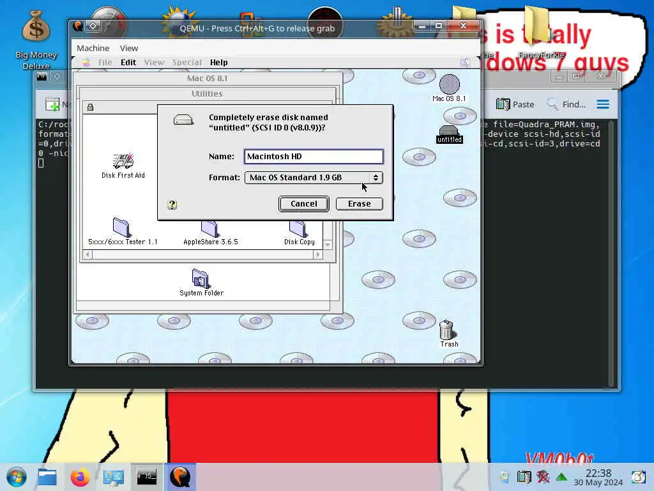Screen dimensions: 654x491
Task: Open the Apple menu in Mac menu bar
Action: click(86, 63)
